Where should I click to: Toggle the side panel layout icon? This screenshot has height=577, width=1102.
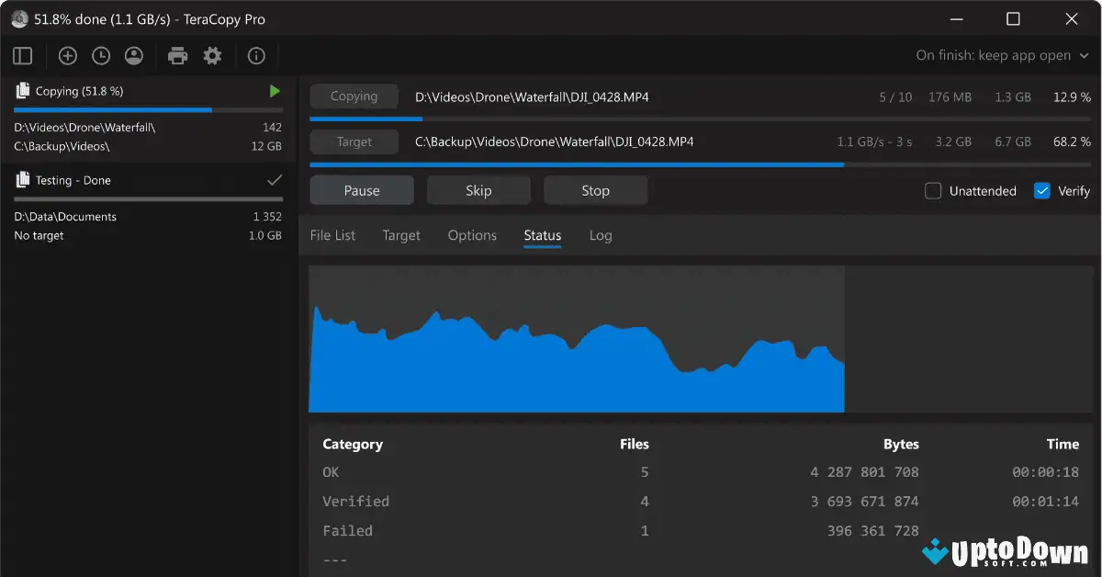(x=22, y=55)
